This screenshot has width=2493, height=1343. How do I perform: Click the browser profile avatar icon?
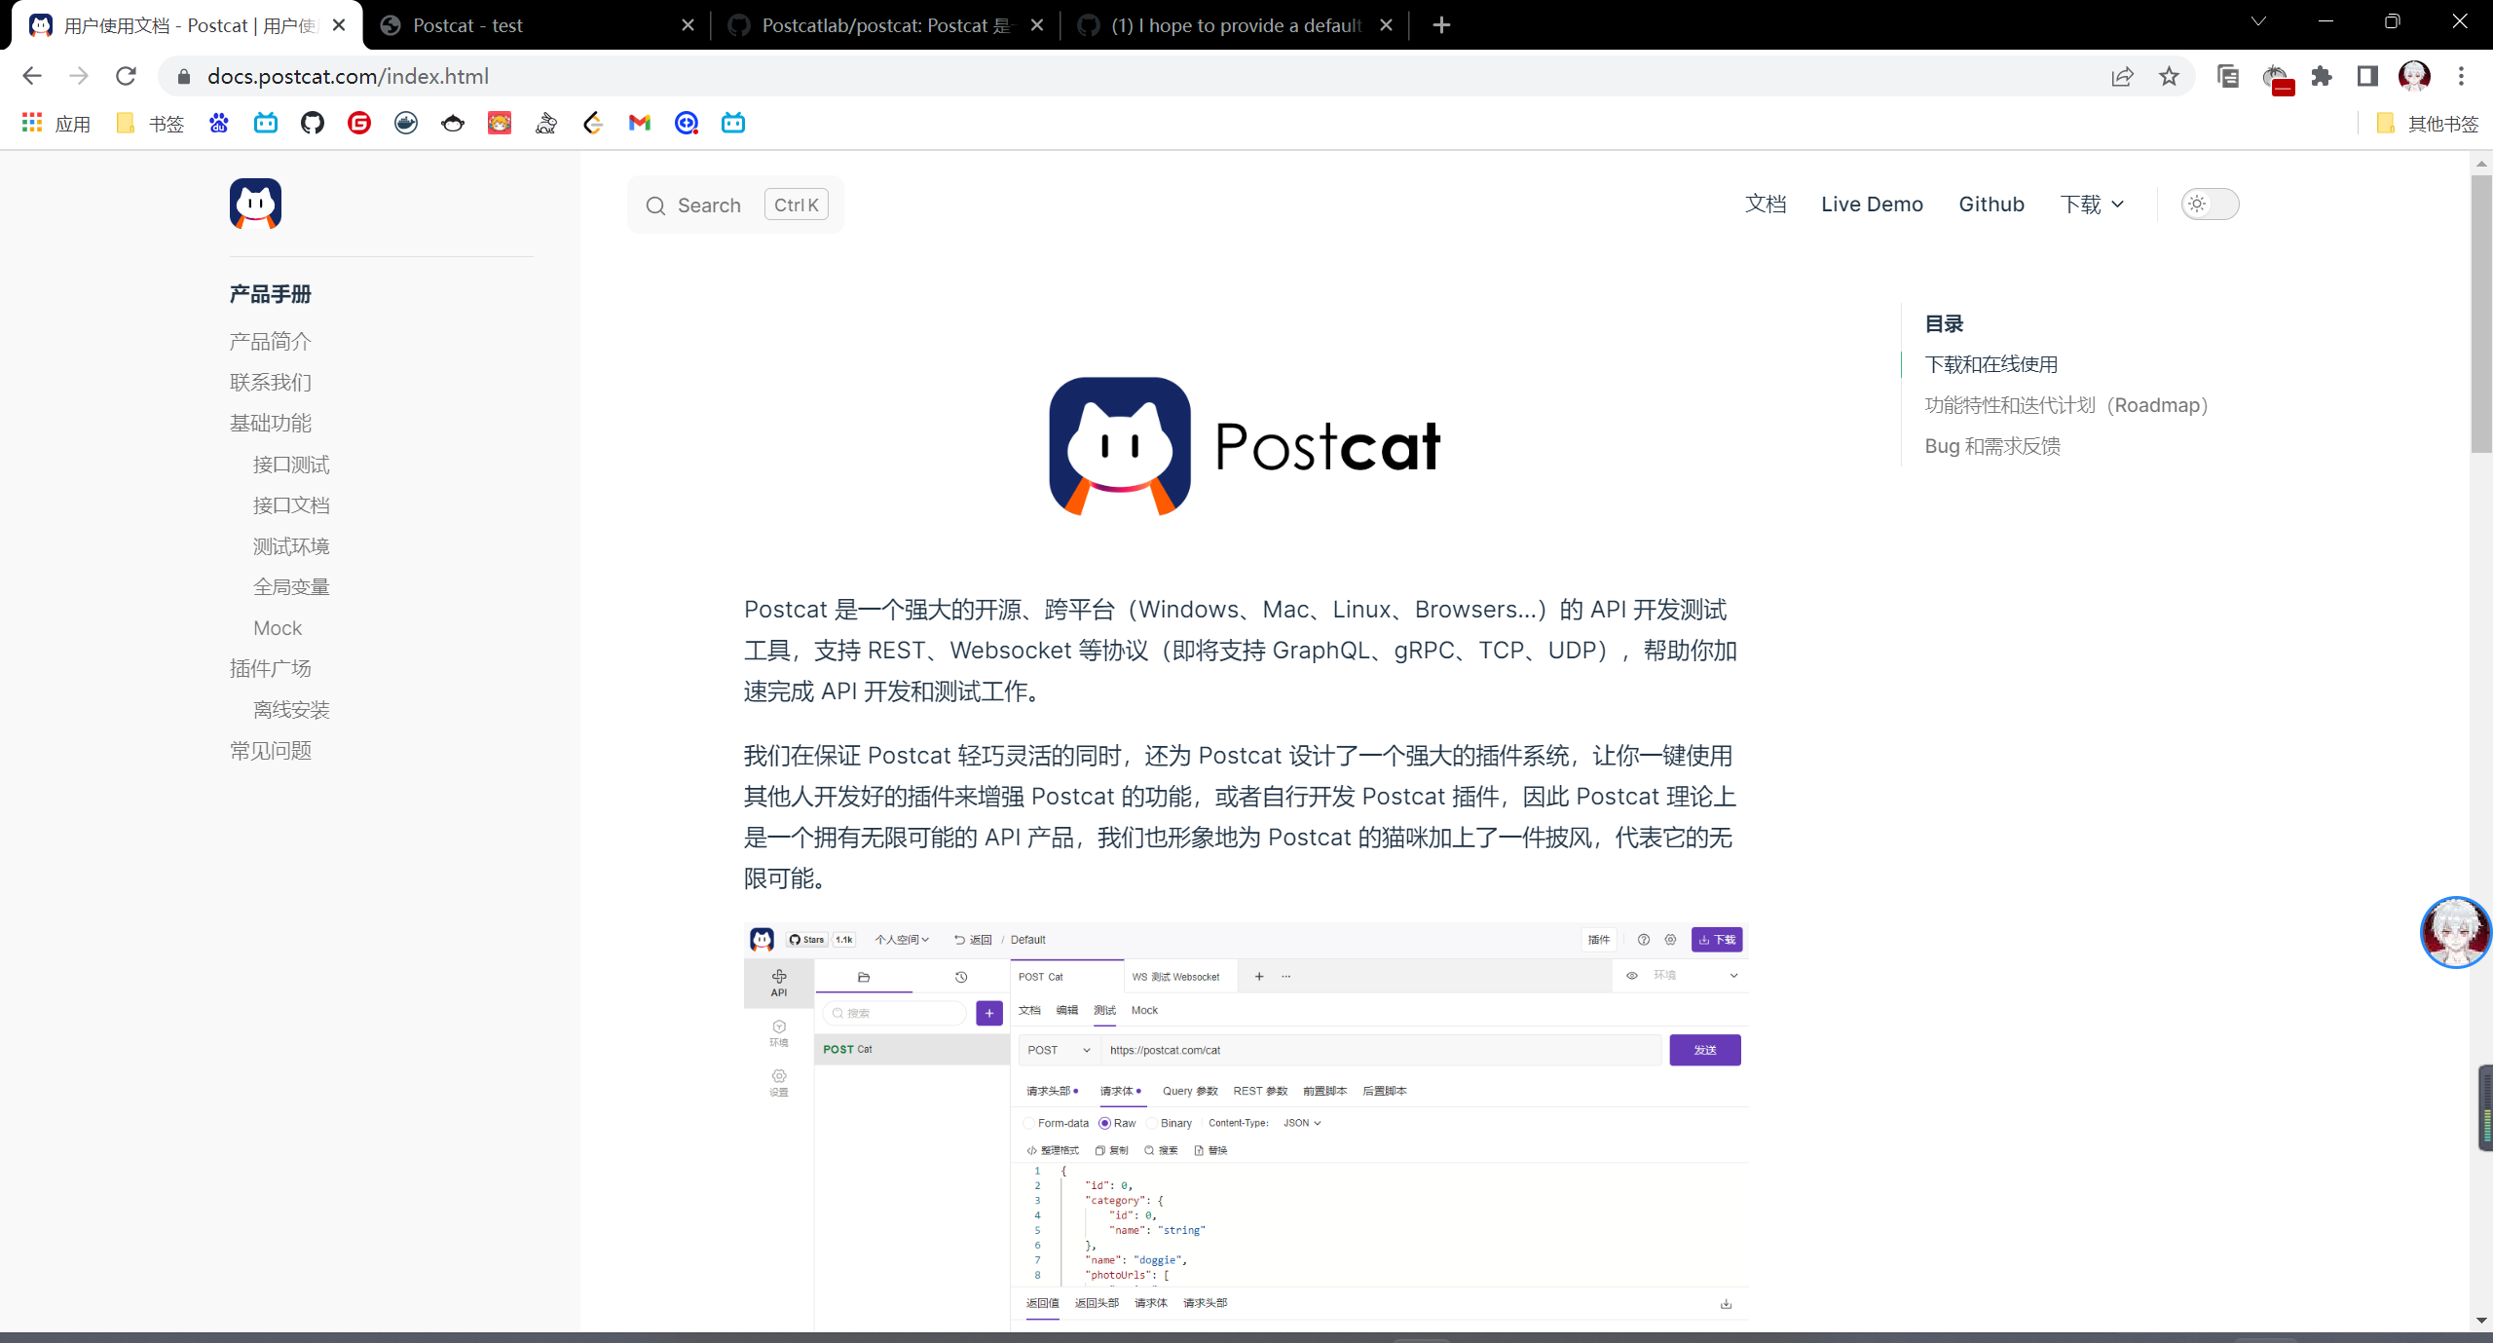point(2412,76)
